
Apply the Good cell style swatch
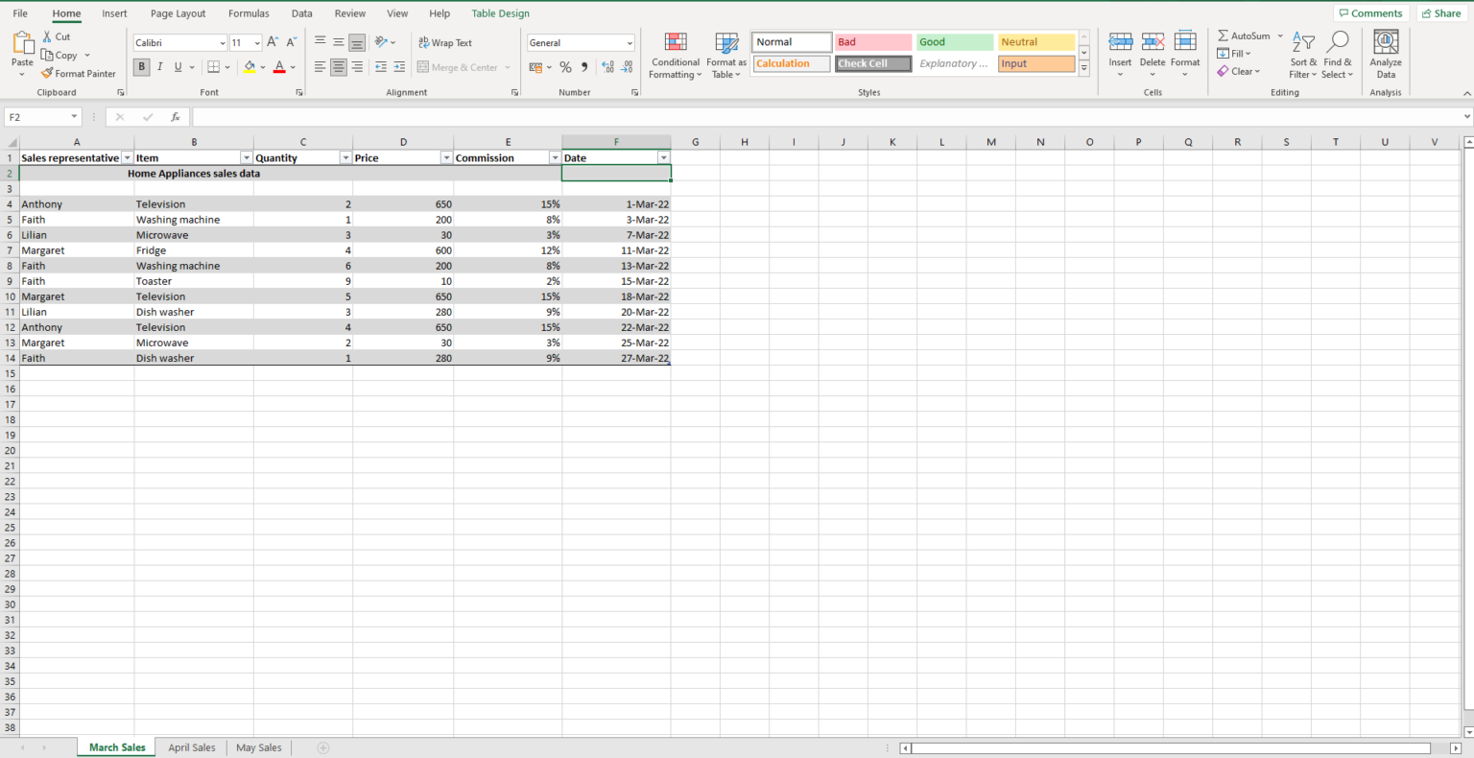954,42
